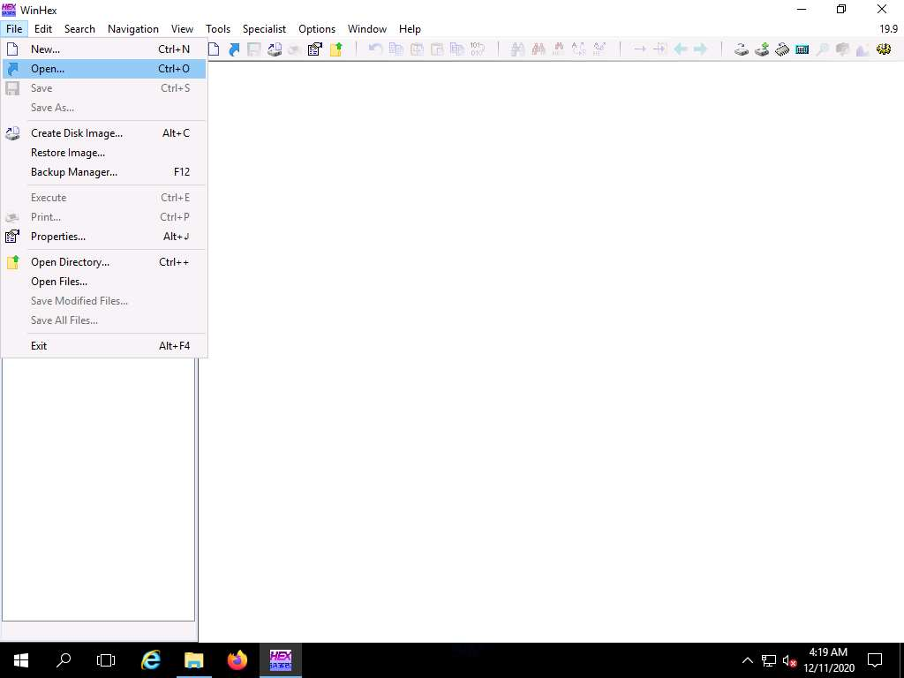This screenshot has height=678, width=904.
Task: Click the network icon in system tray
Action: (x=769, y=660)
